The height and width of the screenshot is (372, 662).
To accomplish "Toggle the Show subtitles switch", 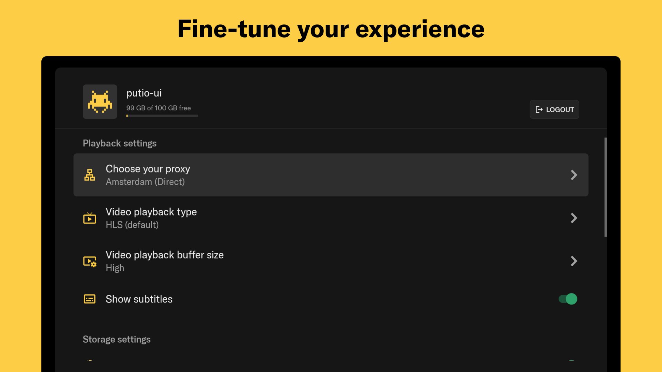I will click(x=568, y=299).
